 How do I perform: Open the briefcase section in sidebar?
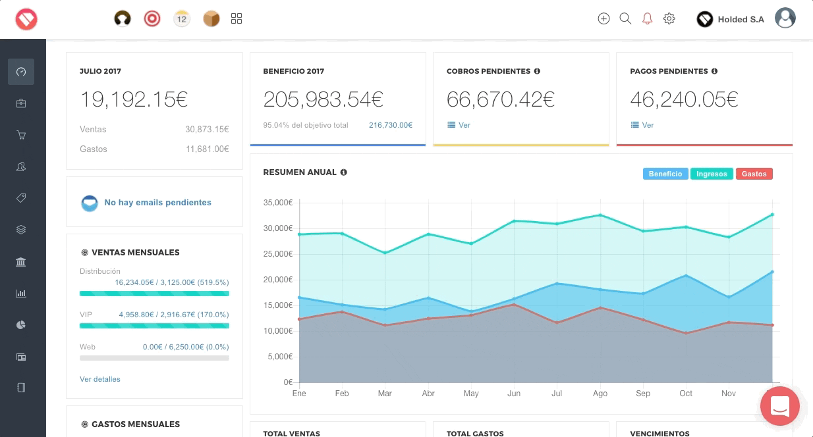pyautogui.click(x=21, y=103)
